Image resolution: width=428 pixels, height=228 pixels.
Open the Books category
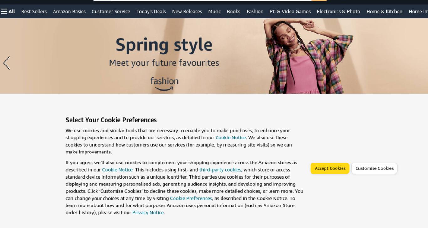(234, 12)
